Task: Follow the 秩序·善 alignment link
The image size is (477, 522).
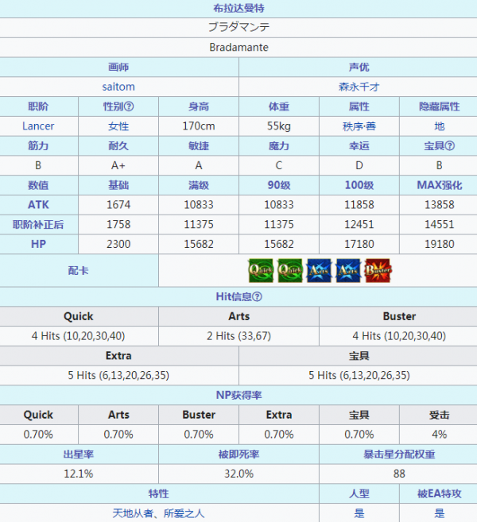Action: pyautogui.click(x=359, y=126)
